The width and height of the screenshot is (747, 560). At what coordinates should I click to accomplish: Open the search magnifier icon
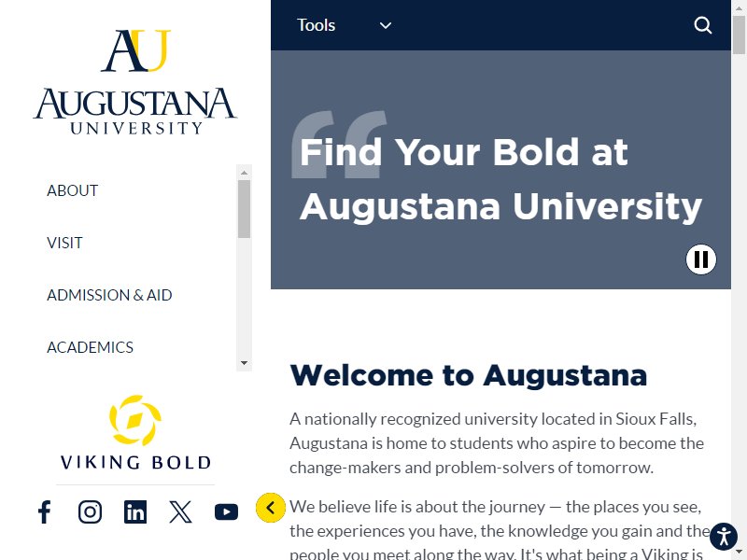tap(703, 25)
